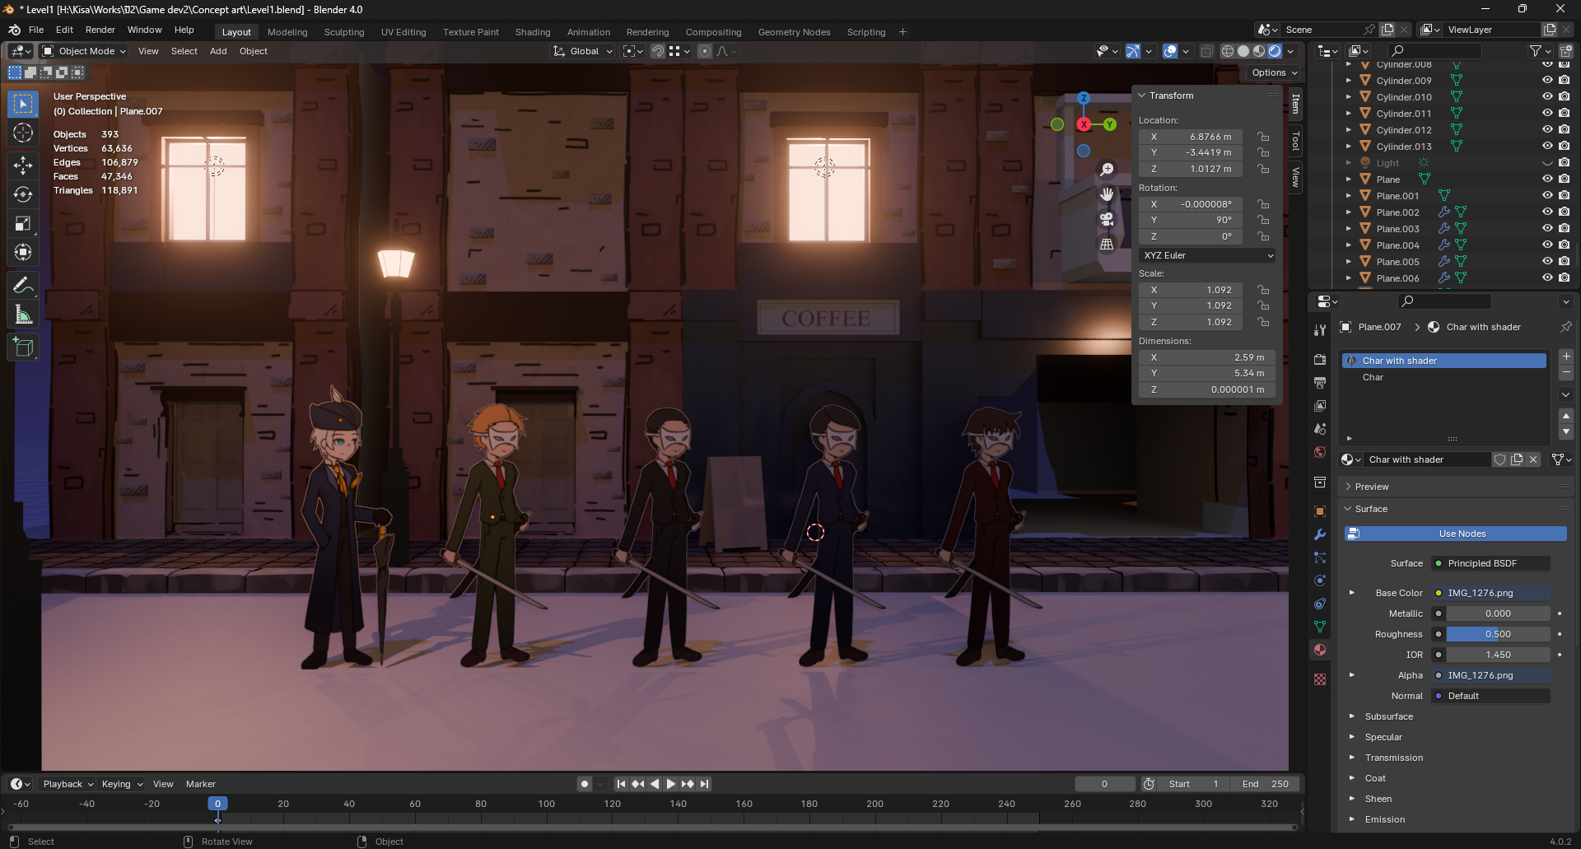Select the Scale tool in toolbar
1581x849 pixels.
coord(23,224)
